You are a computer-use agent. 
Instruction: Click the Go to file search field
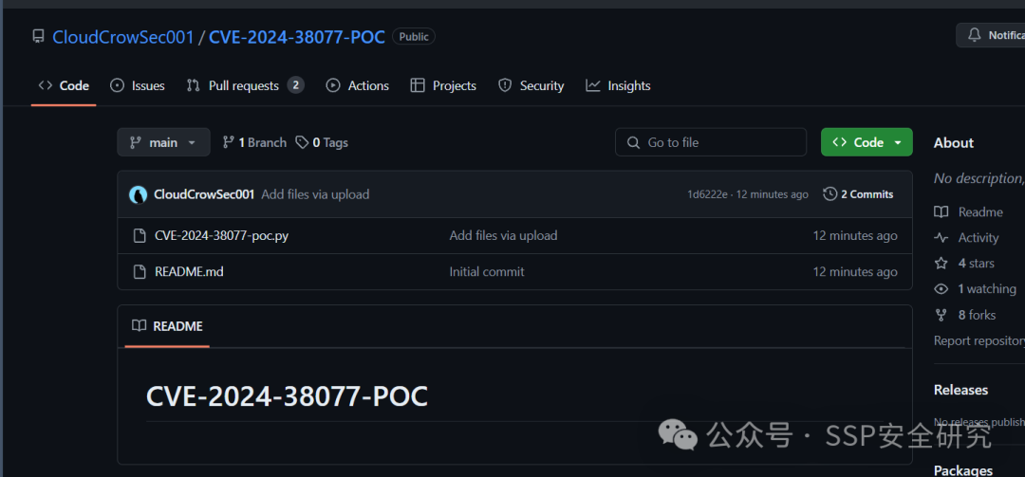[x=711, y=142]
